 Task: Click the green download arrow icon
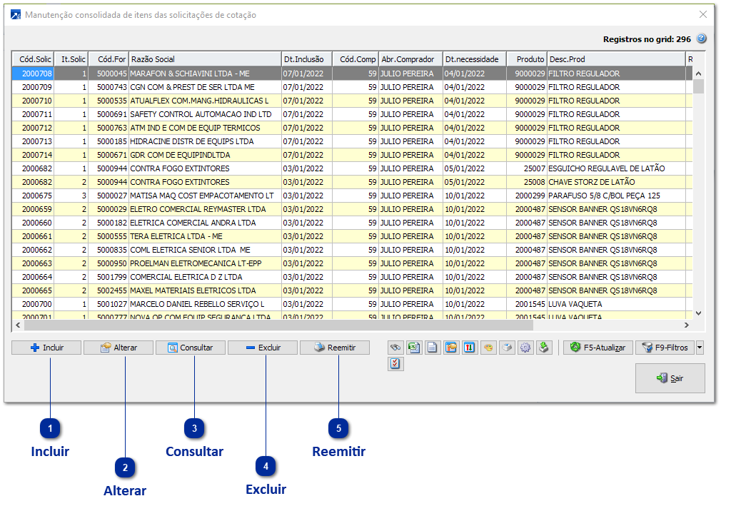[x=544, y=348]
